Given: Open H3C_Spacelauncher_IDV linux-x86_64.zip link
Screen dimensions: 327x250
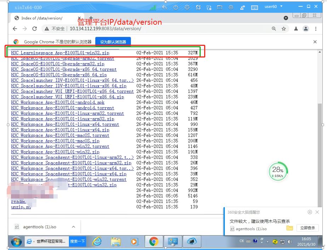Looking at the screenshot, I should (69, 86).
